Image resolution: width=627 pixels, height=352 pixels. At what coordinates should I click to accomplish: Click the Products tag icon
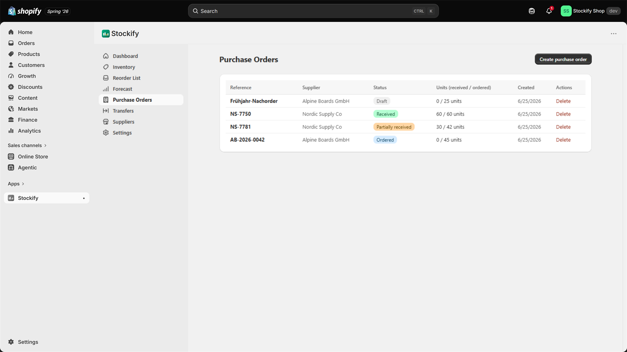click(x=11, y=54)
